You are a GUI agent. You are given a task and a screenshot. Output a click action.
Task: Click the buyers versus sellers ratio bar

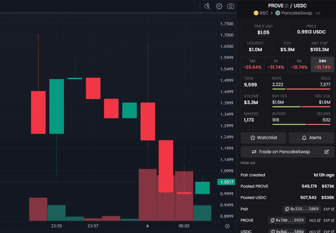(x=301, y=124)
